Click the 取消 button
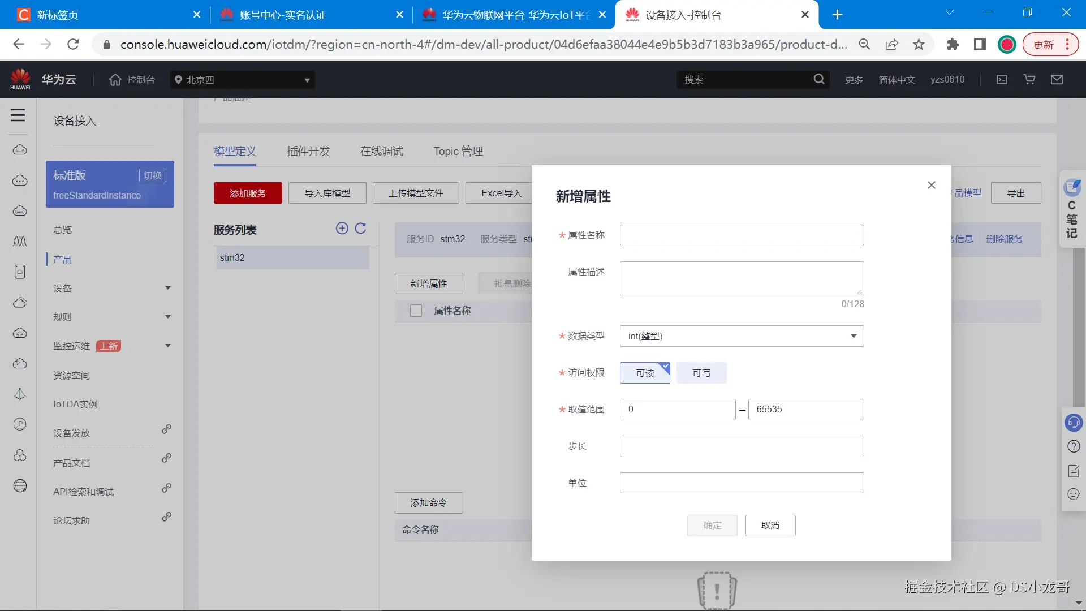 tap(770, 526)
